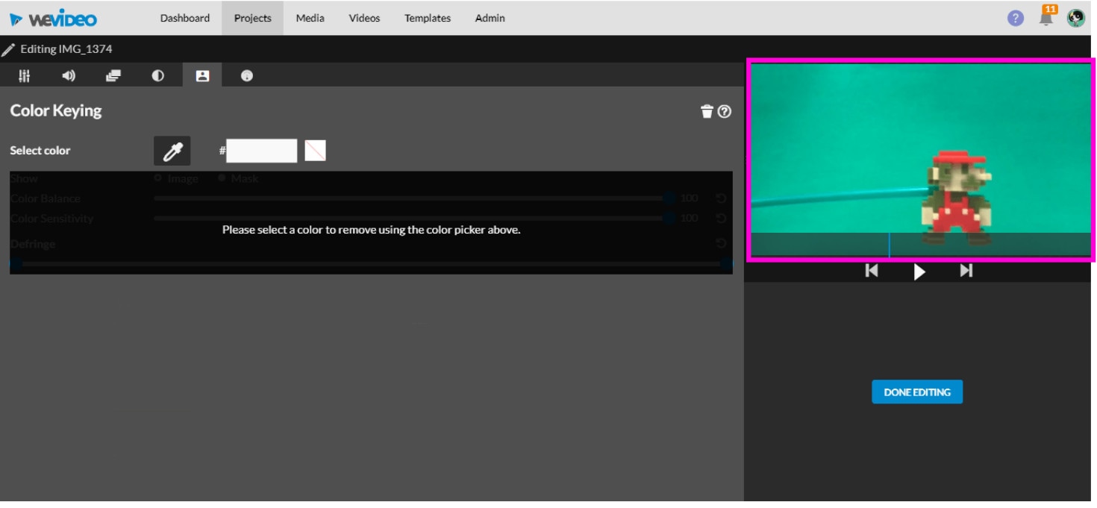
Task: Click the Color Keying heading
Action: coord(56,110)
